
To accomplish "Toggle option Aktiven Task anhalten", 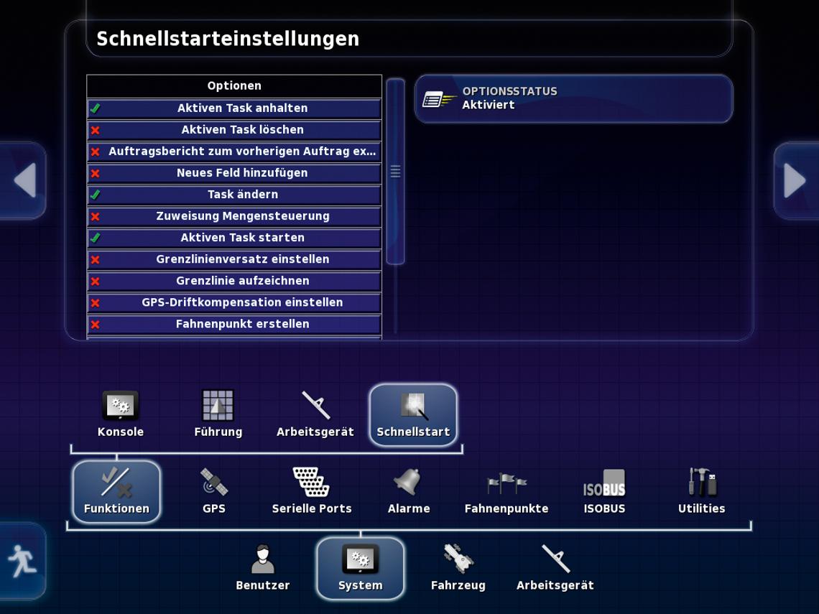I will (234, 108).
